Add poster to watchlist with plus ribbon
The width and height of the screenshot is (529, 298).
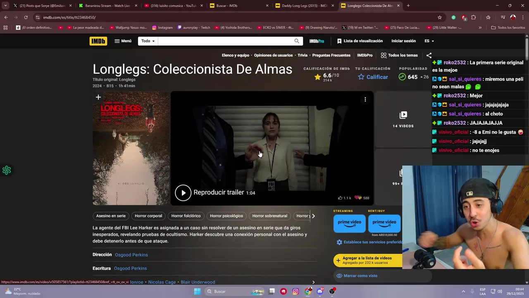(x=98, y=98)
